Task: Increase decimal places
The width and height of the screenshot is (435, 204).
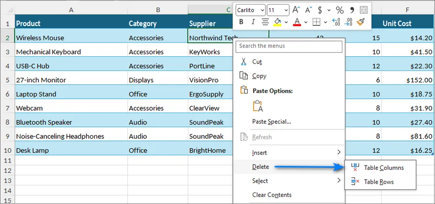Action: pyautogui.click(x=336, y=21)
